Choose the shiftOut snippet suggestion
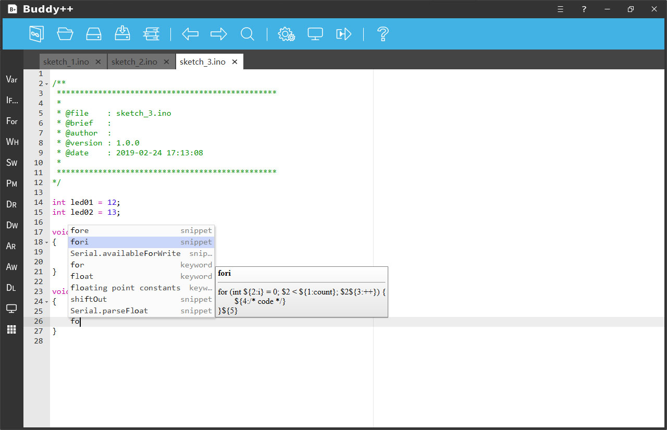The height and width of the screenshot is (430, 667). tap(141, 299)
